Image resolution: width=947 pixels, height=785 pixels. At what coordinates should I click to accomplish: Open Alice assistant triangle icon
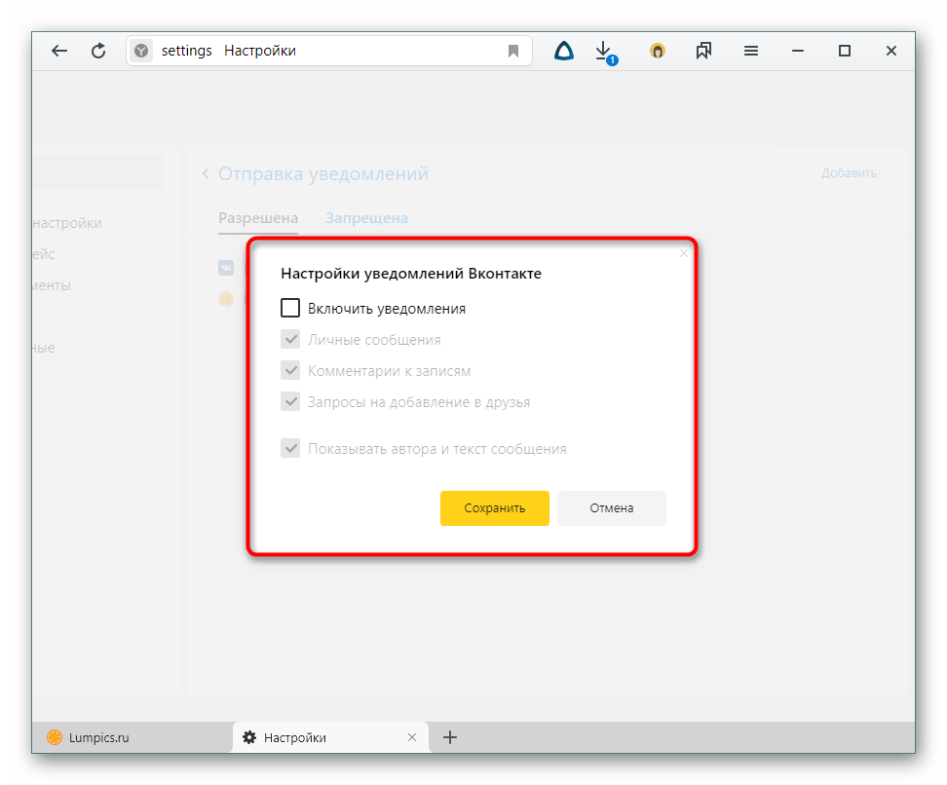click(563, 52)
